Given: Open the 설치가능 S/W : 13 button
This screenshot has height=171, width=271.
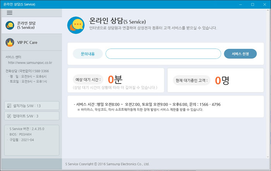Looking at the screenshot, I should coord(32,106).
